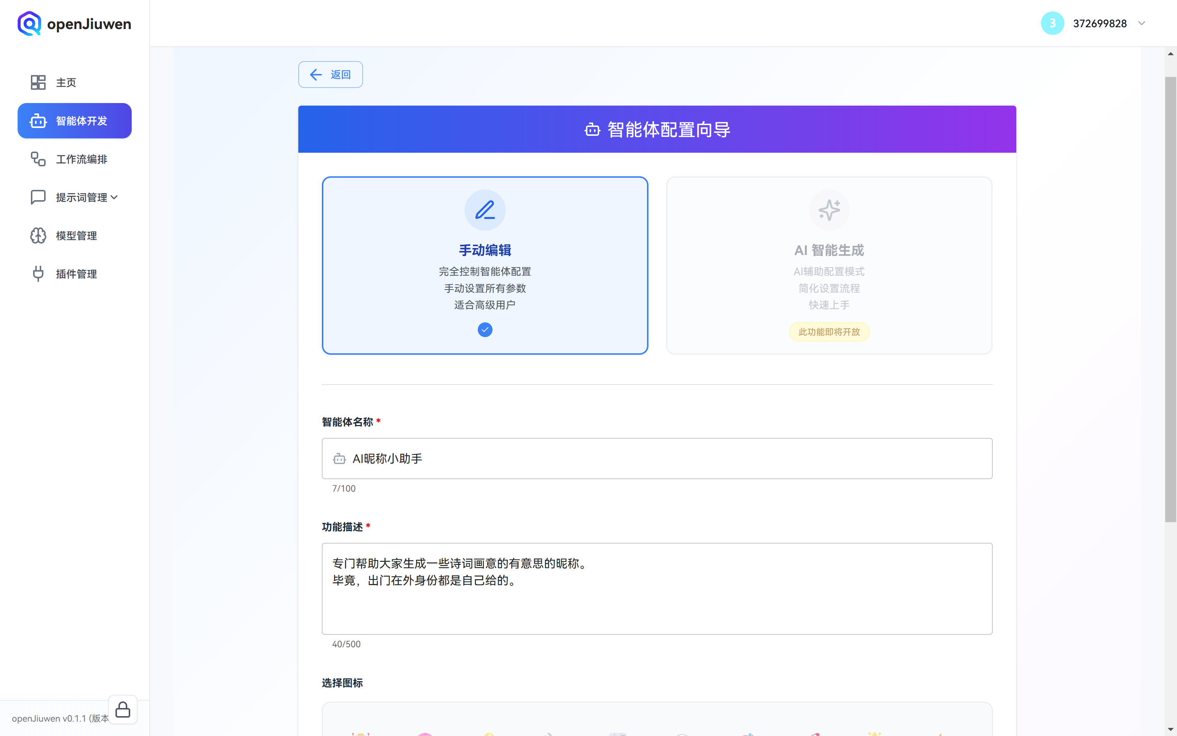1177x736 pixels.
Task: Click the workflow 工作流编排 icon
Action: click(x=38, y=159)
